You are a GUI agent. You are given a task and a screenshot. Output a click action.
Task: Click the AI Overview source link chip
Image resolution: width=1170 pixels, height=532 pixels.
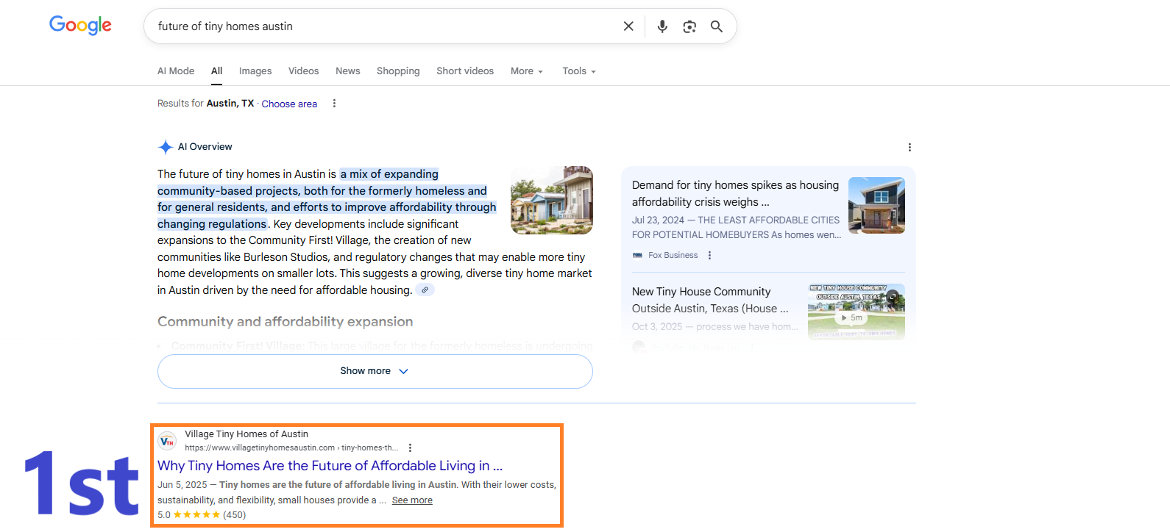click(x=425, y=290)
